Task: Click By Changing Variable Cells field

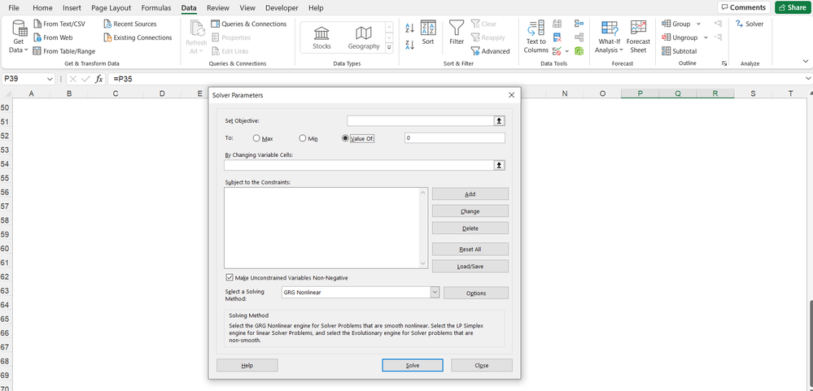Action: pos(359,165)
